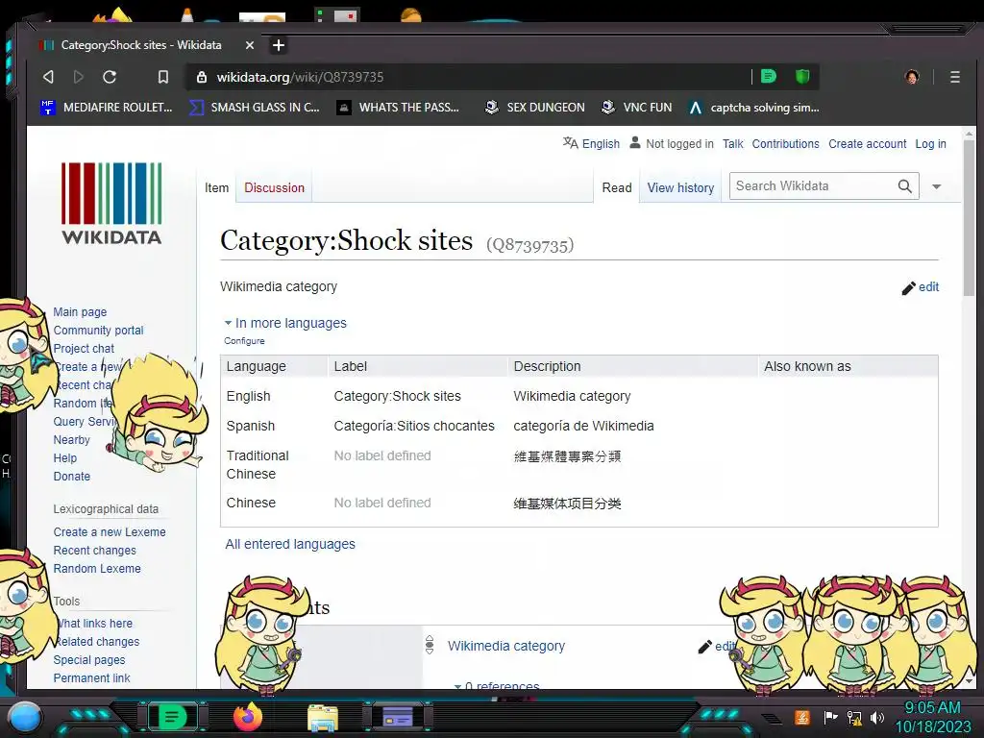The height and width of the screenshot is (738, 984).
Task: Open the MEDIAFIRE ROULET... bookmark
Action: (106, 108)
